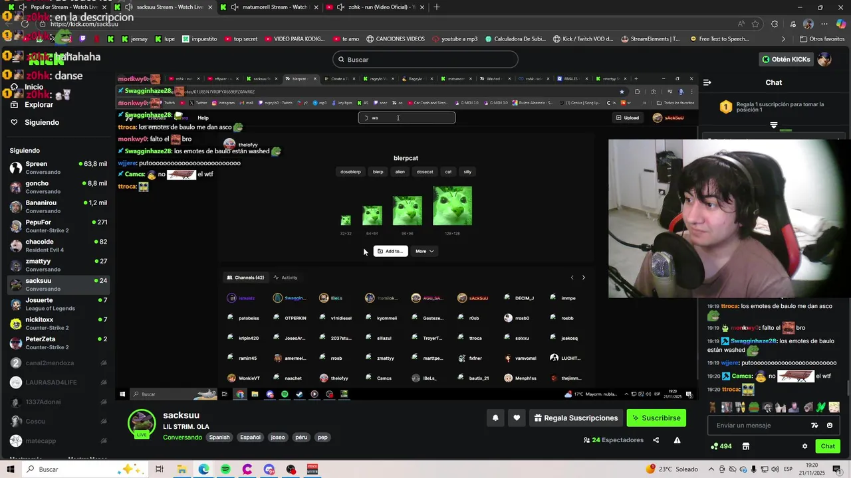This screenshot has height=478, width=851.
Task: Click the Task View taskbar icon
Action: coord(160,469)
